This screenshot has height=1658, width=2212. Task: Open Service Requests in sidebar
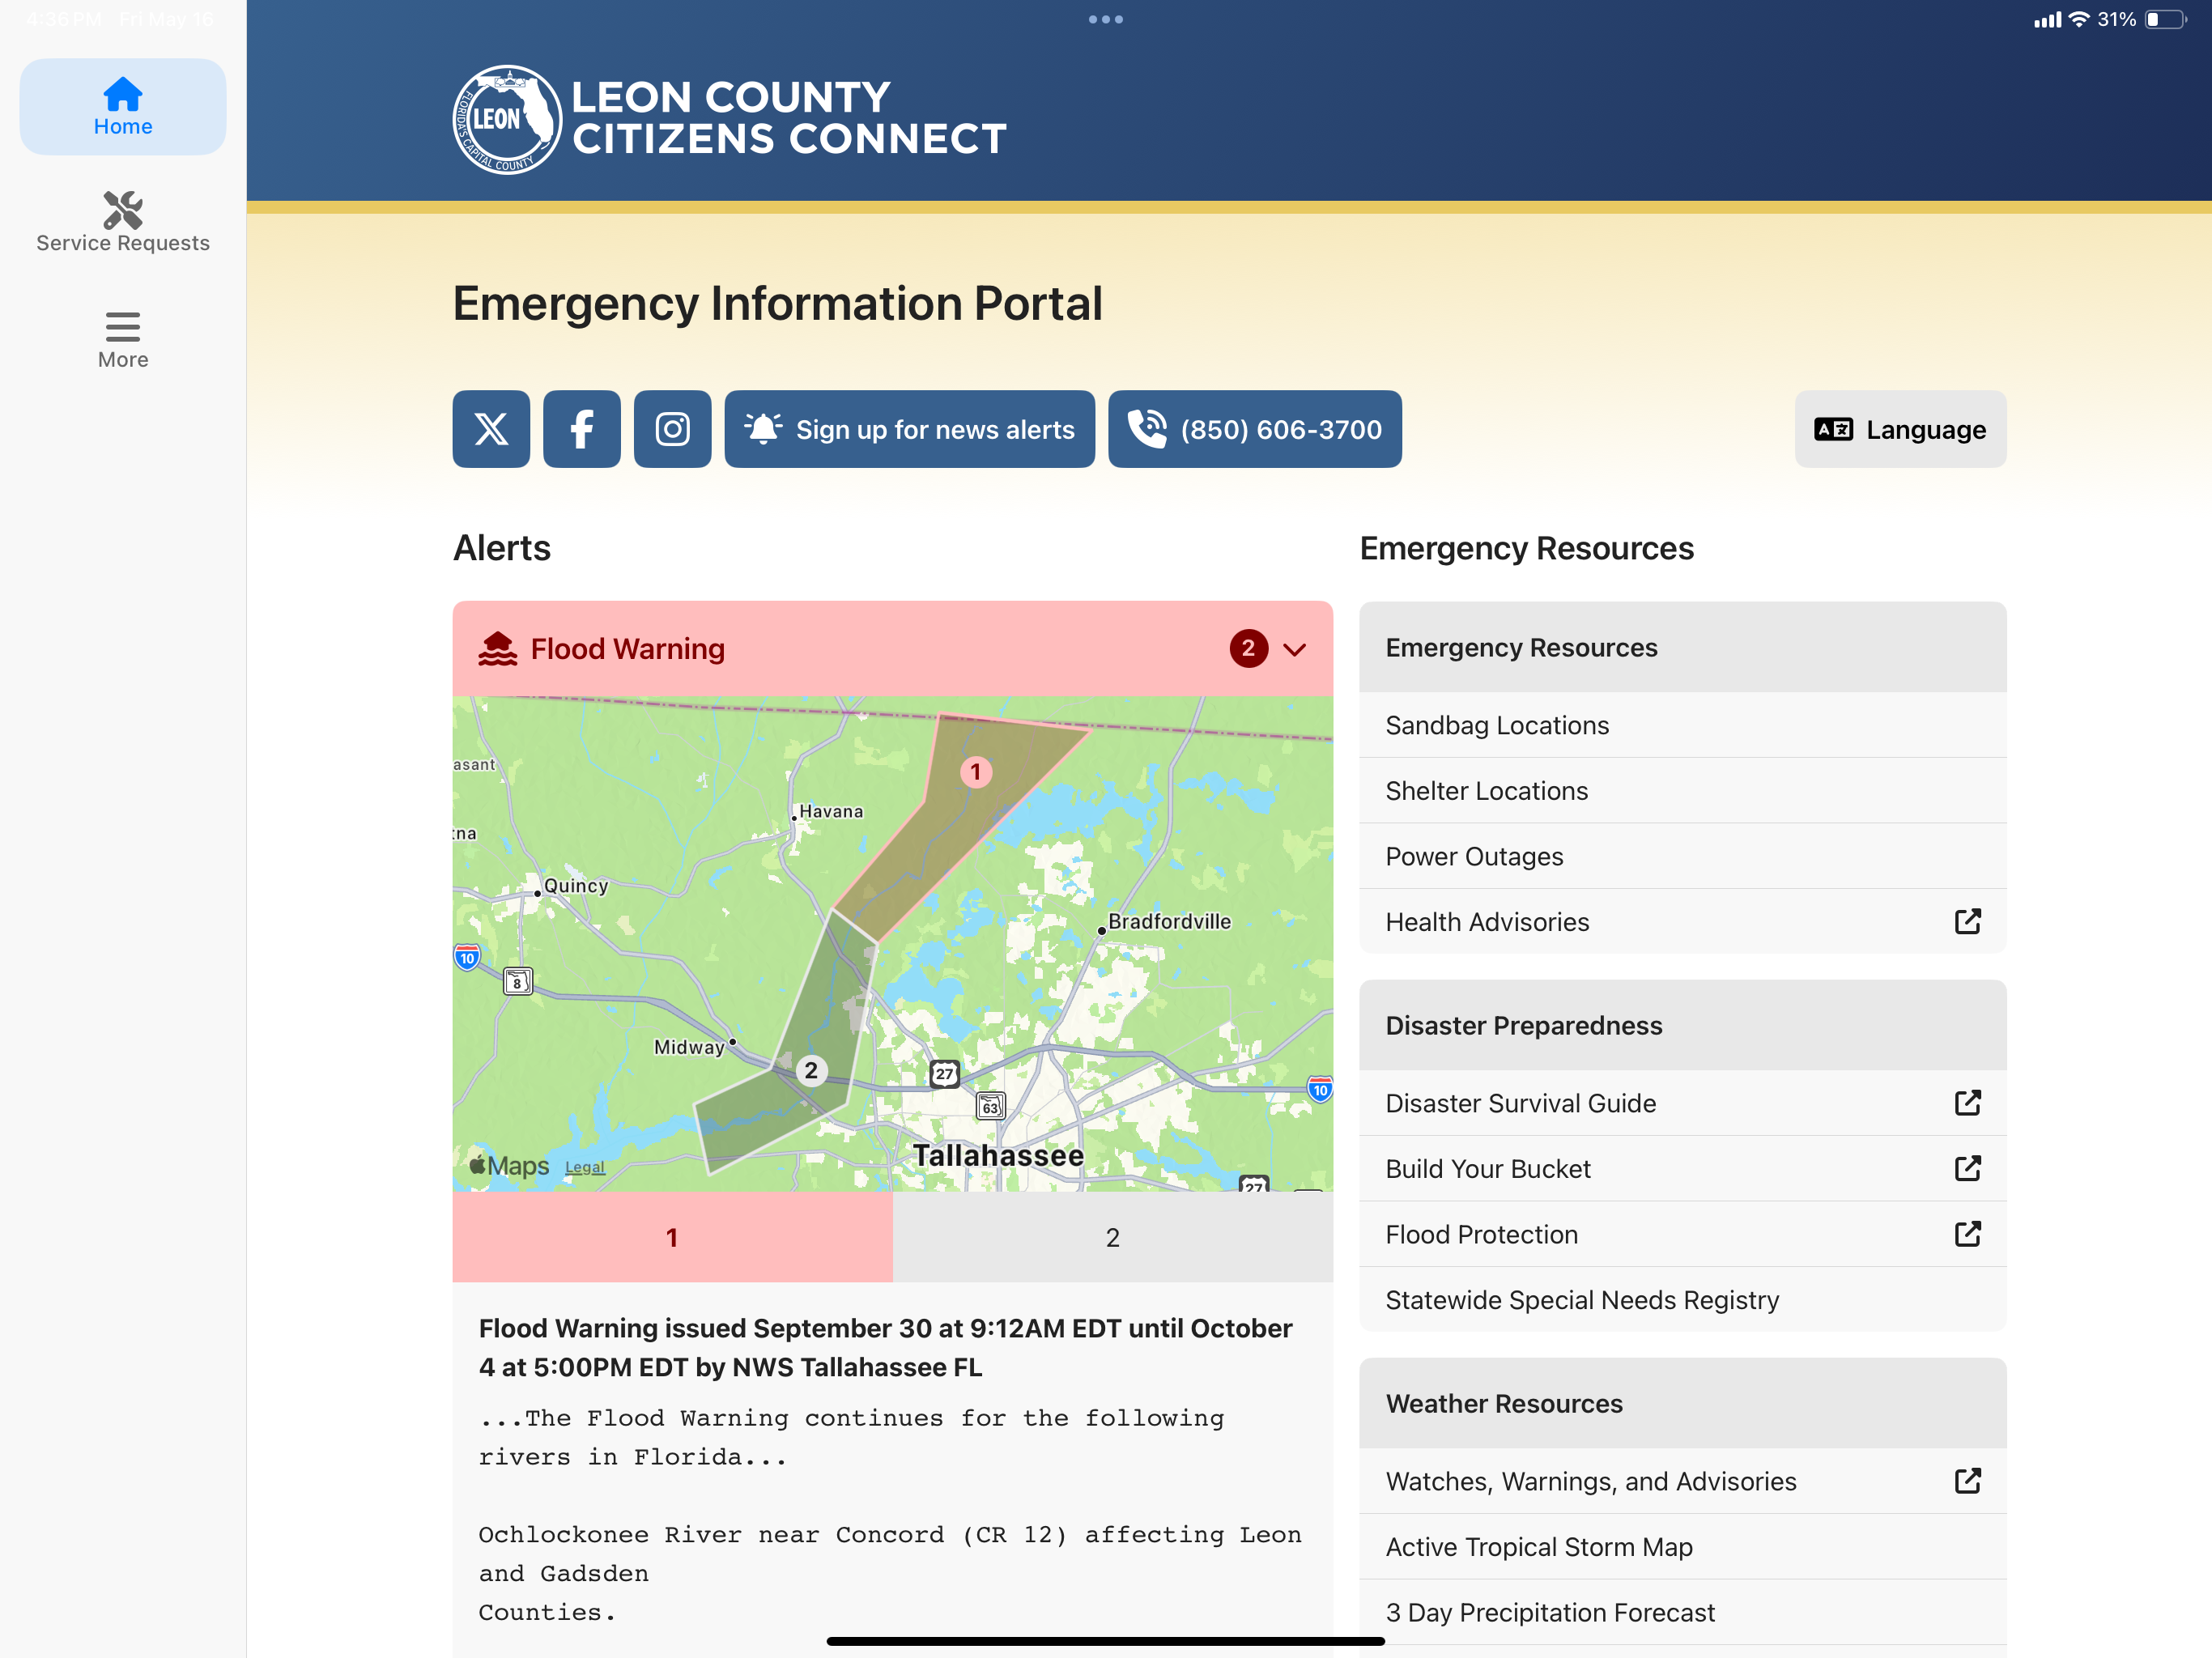pos(123,223)
